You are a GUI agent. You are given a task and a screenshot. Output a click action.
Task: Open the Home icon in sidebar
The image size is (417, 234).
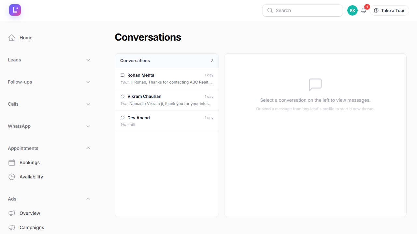[x=12, y=38]
